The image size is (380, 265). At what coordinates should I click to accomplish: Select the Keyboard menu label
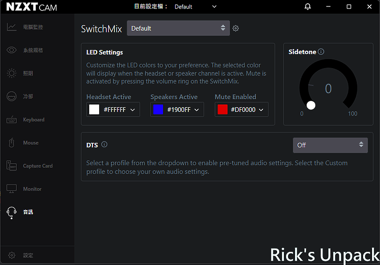(34, 119)
